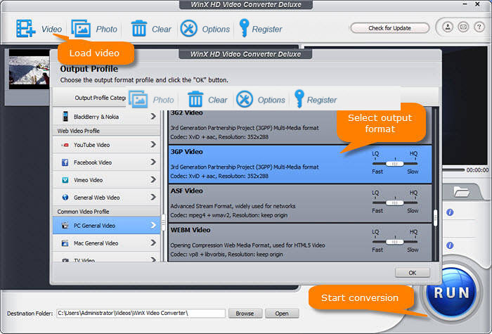Screen dimensions: 492x334
Task: Open Options wrench icon in top toolbar
Action: 188,29
